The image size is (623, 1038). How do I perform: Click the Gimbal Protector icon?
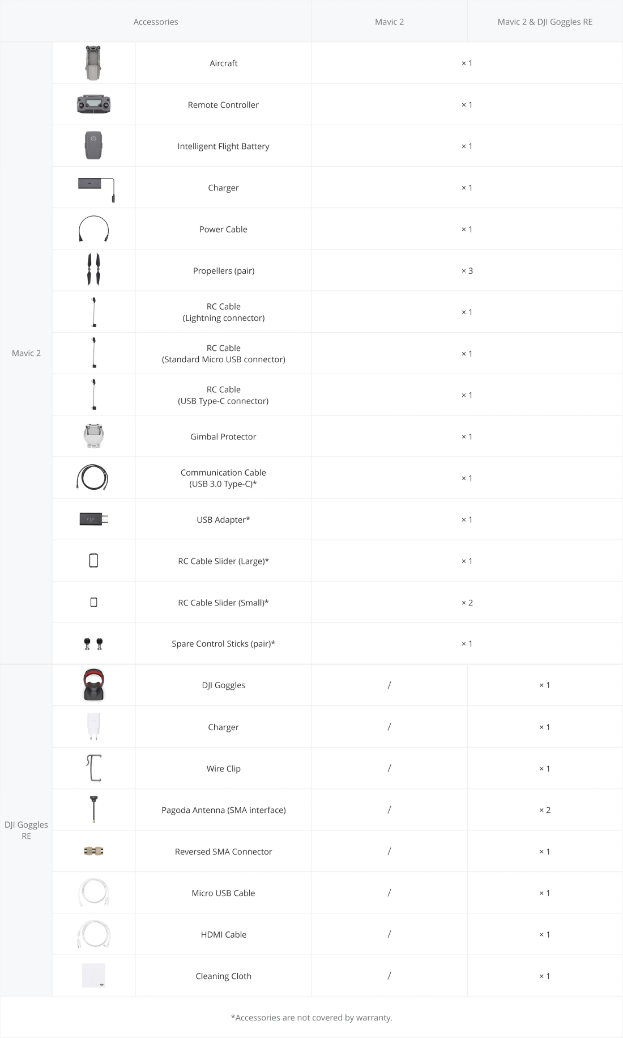click(x=93, y=436)
